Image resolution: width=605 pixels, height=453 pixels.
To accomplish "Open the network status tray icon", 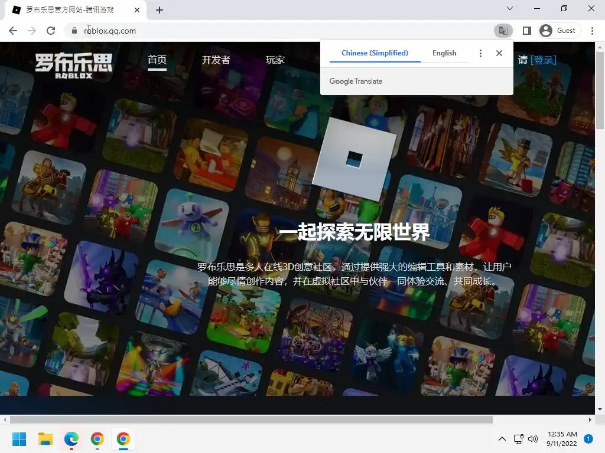I will pos(519,439).
